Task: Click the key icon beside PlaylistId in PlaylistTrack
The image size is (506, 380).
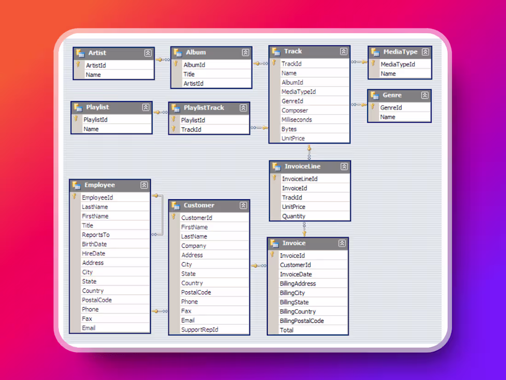Action: tap(173, 120)
